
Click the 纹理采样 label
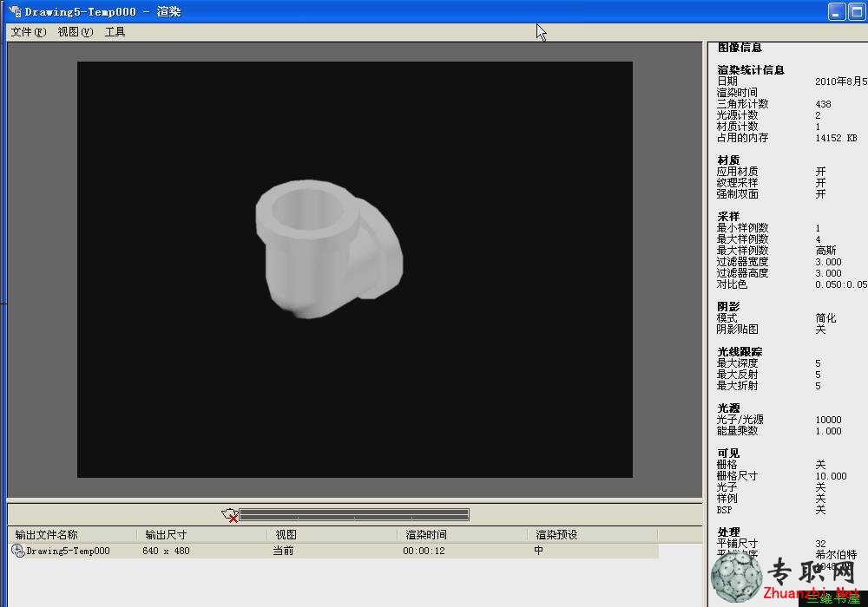pyautogui.click(x=737, y=182)
